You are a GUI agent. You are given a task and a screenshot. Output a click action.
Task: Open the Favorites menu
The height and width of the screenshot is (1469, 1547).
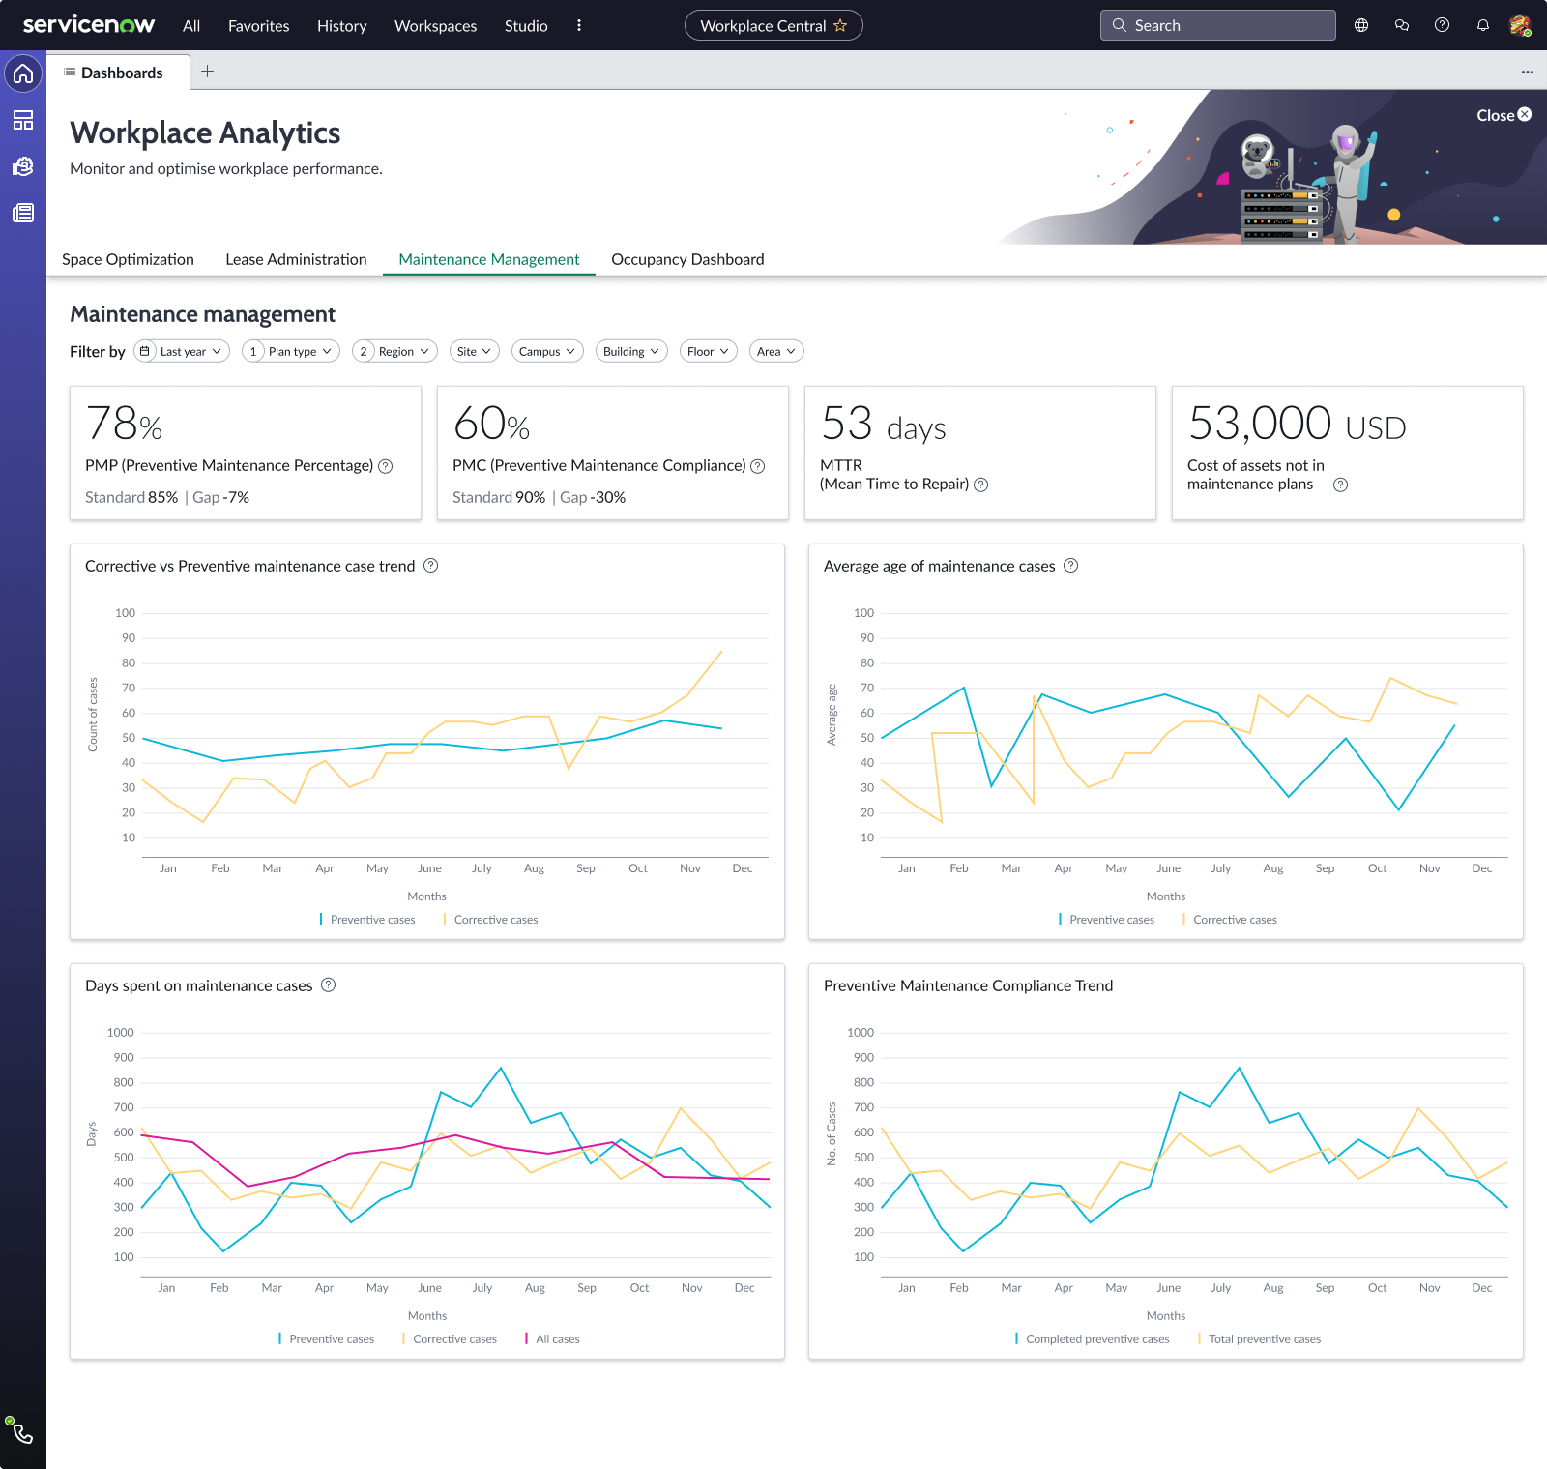coord(258,26)
